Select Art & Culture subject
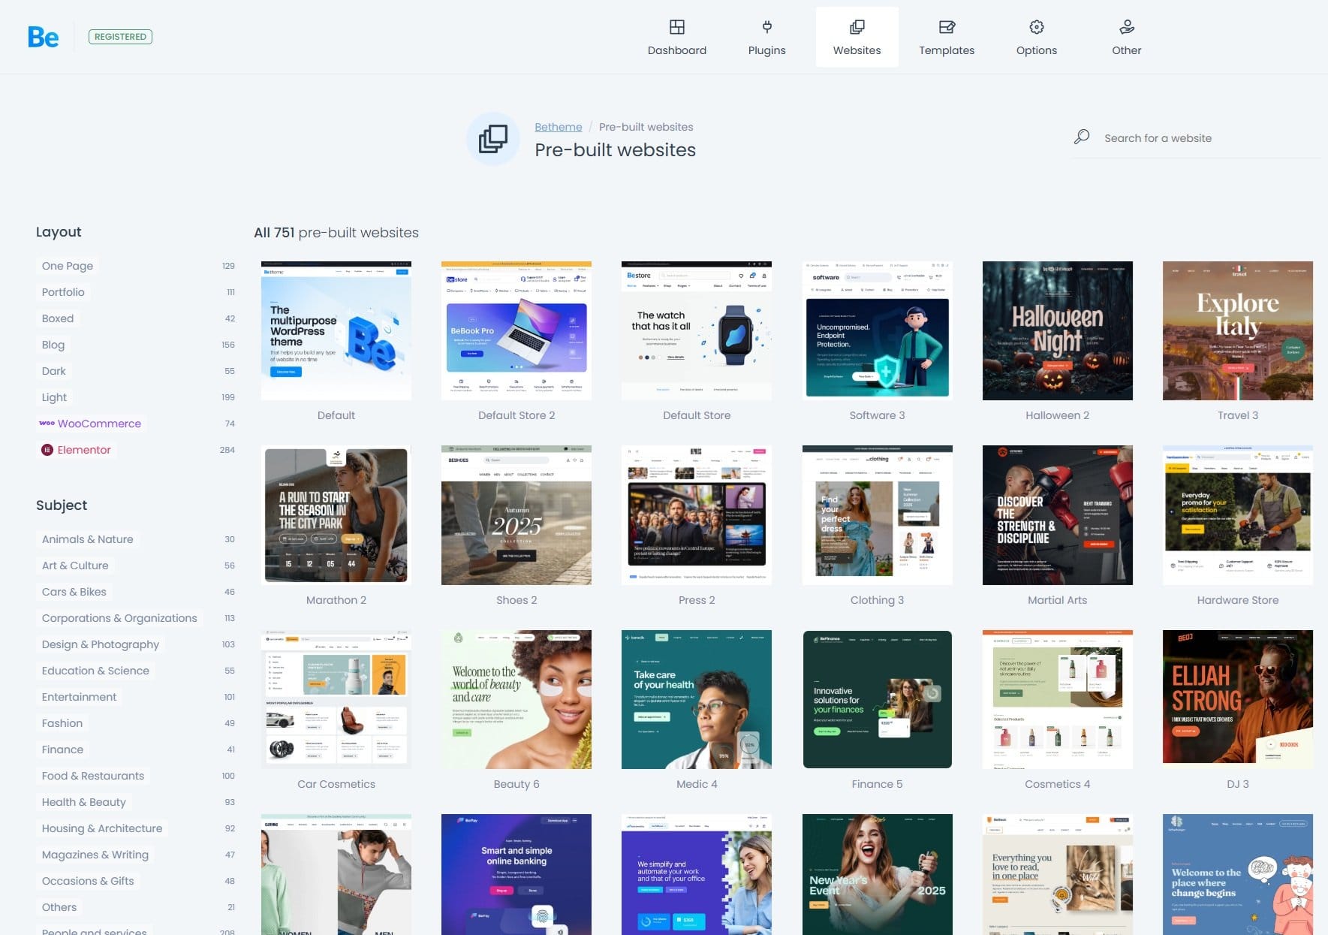 tap(75, 566)
